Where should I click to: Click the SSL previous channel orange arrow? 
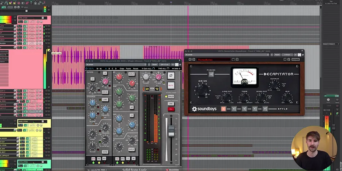(x=144, y=89)
